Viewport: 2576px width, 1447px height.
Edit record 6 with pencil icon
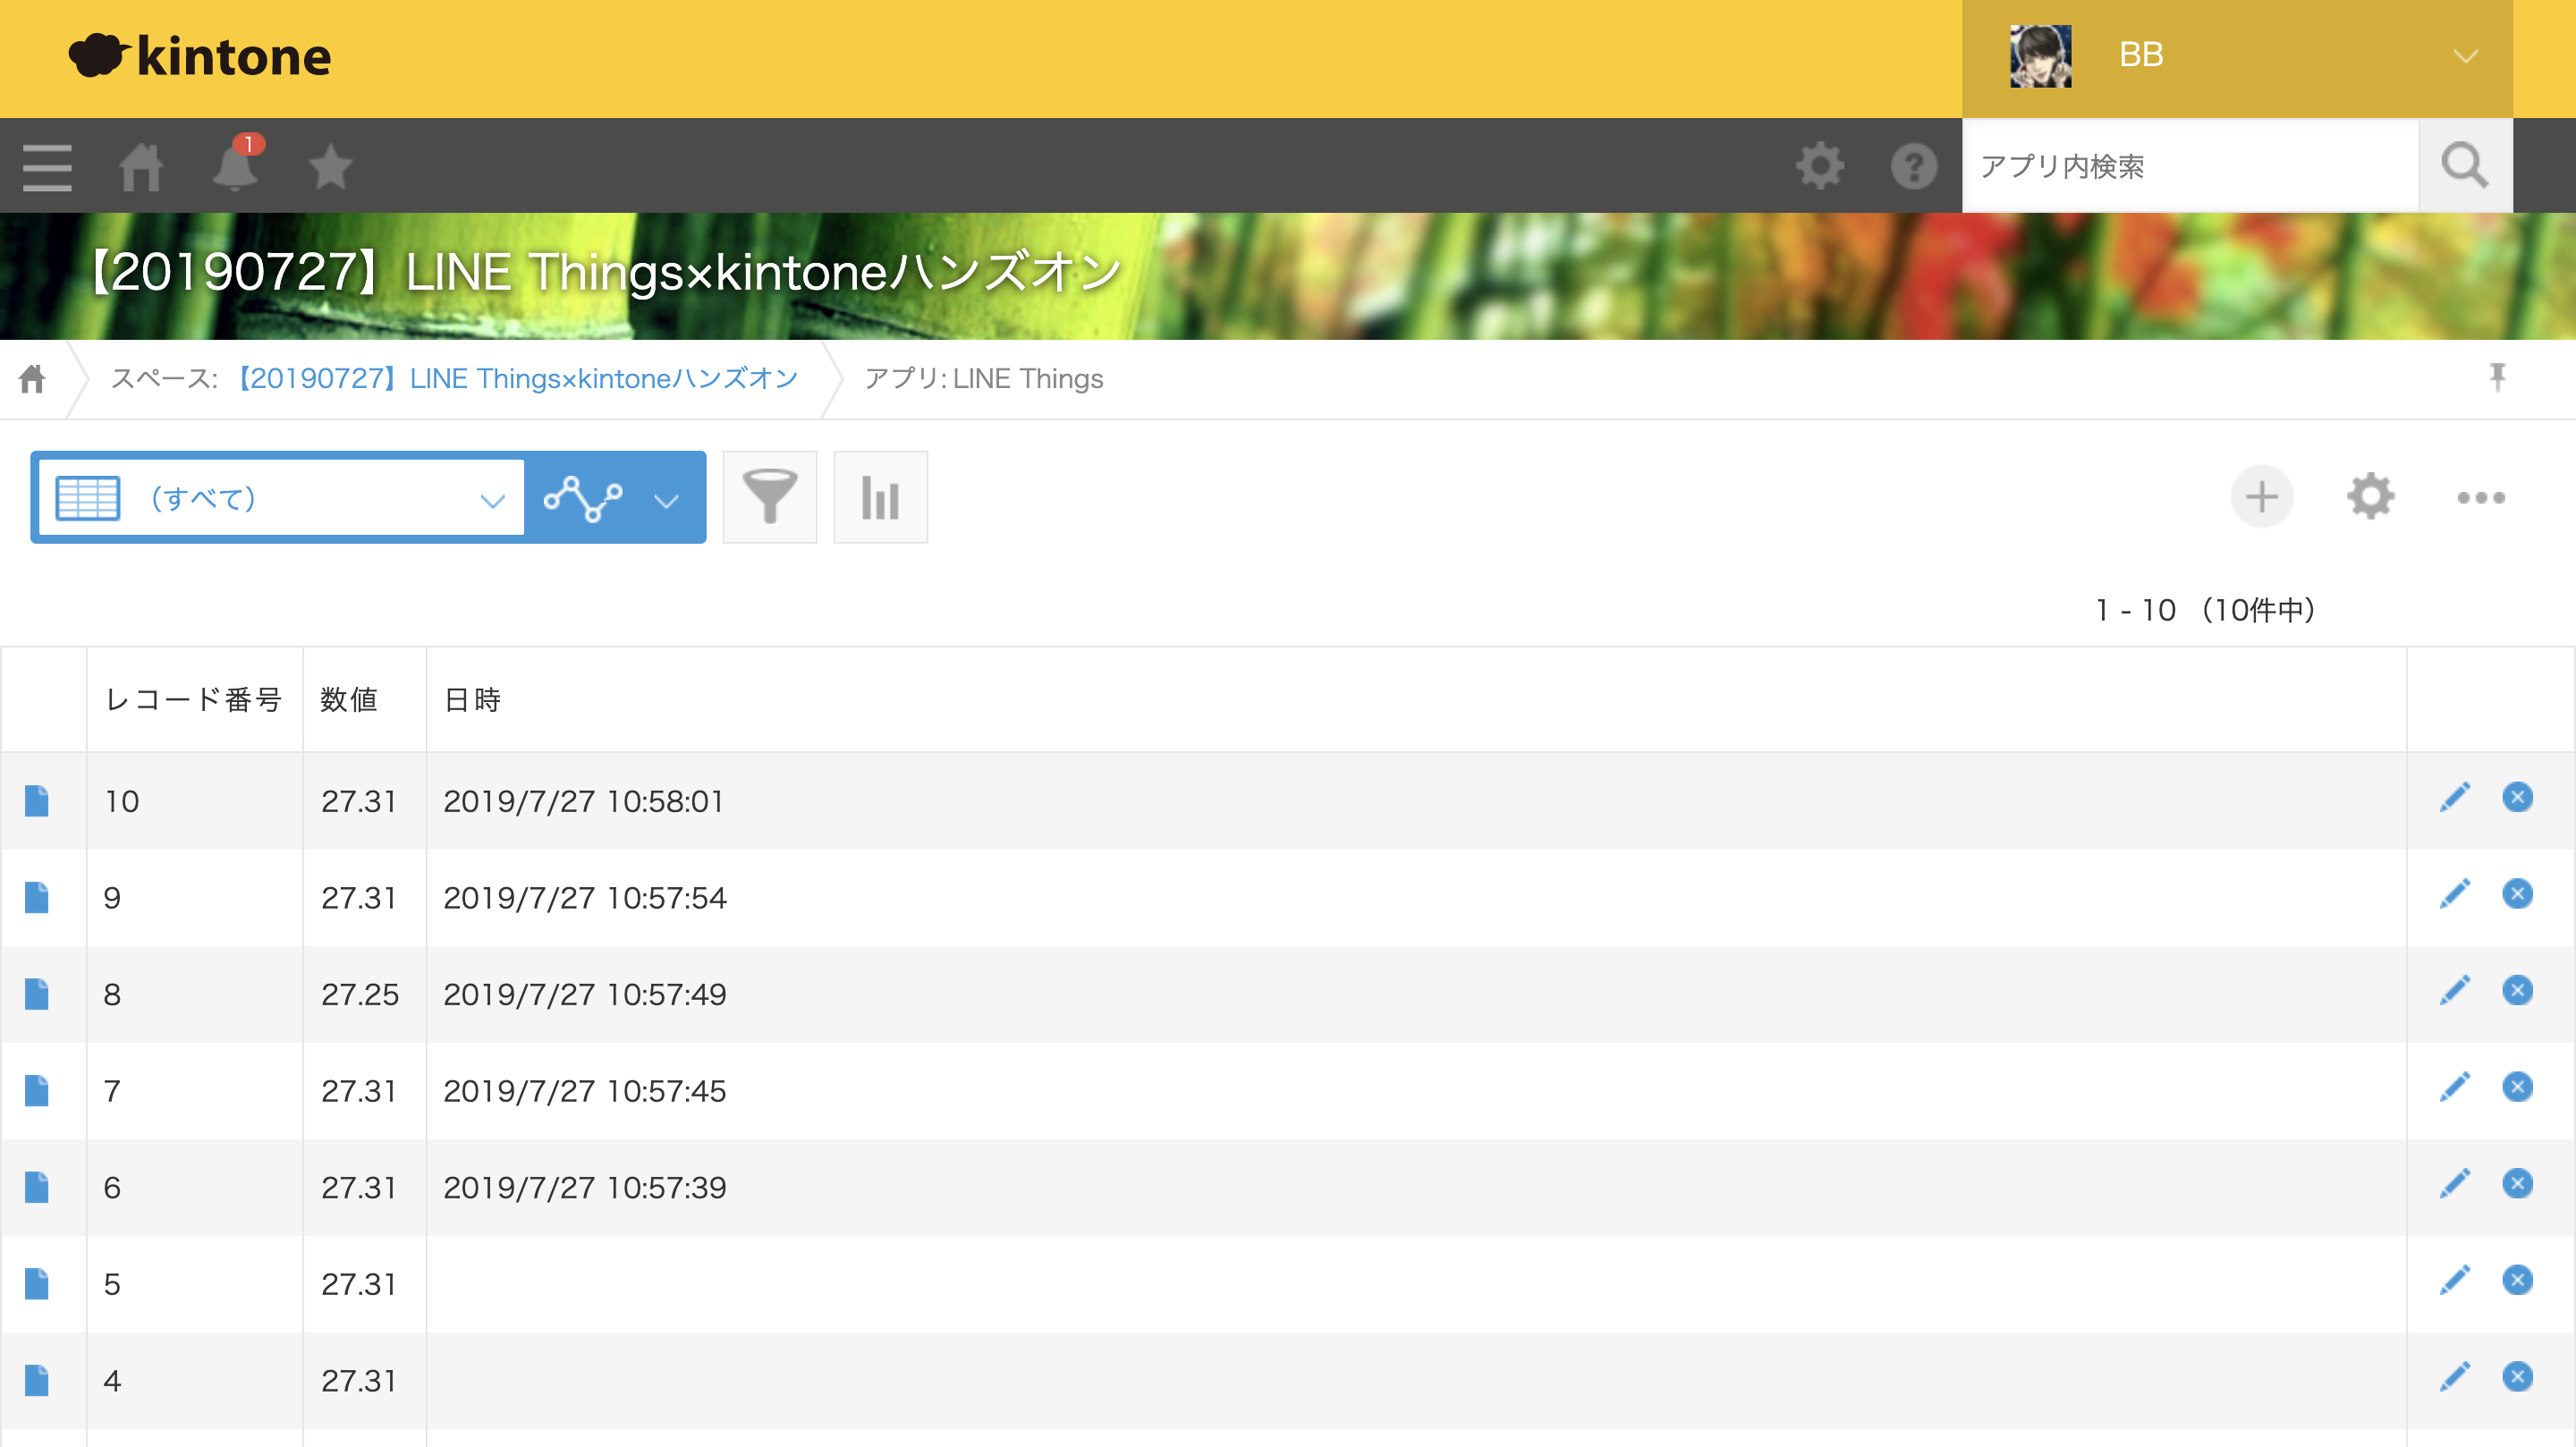(2455, 1184)
